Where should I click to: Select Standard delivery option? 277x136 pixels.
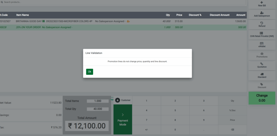click(262, 75)
